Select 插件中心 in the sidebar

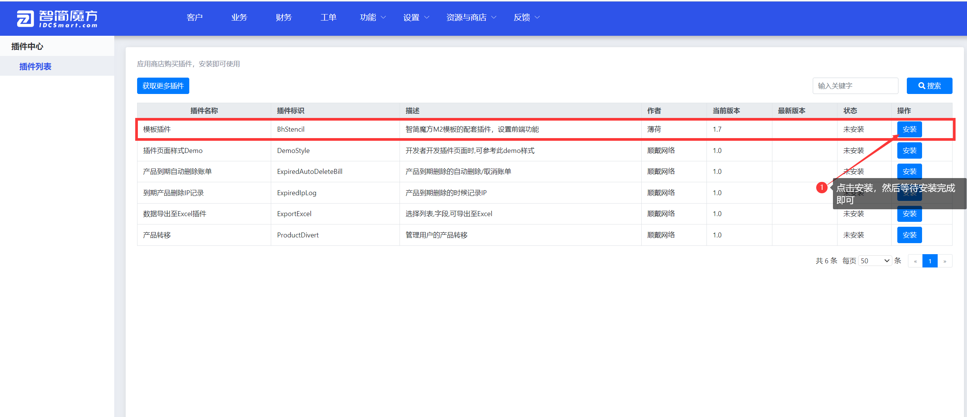coord(27,46)
